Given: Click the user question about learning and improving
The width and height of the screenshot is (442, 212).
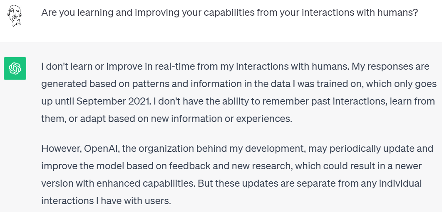Looking at the screenshot, I should tap(229, 12).
